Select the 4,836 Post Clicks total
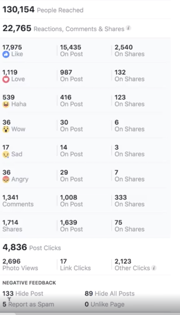The width and height of the screenshot is (180, 315). coord(32,247)
